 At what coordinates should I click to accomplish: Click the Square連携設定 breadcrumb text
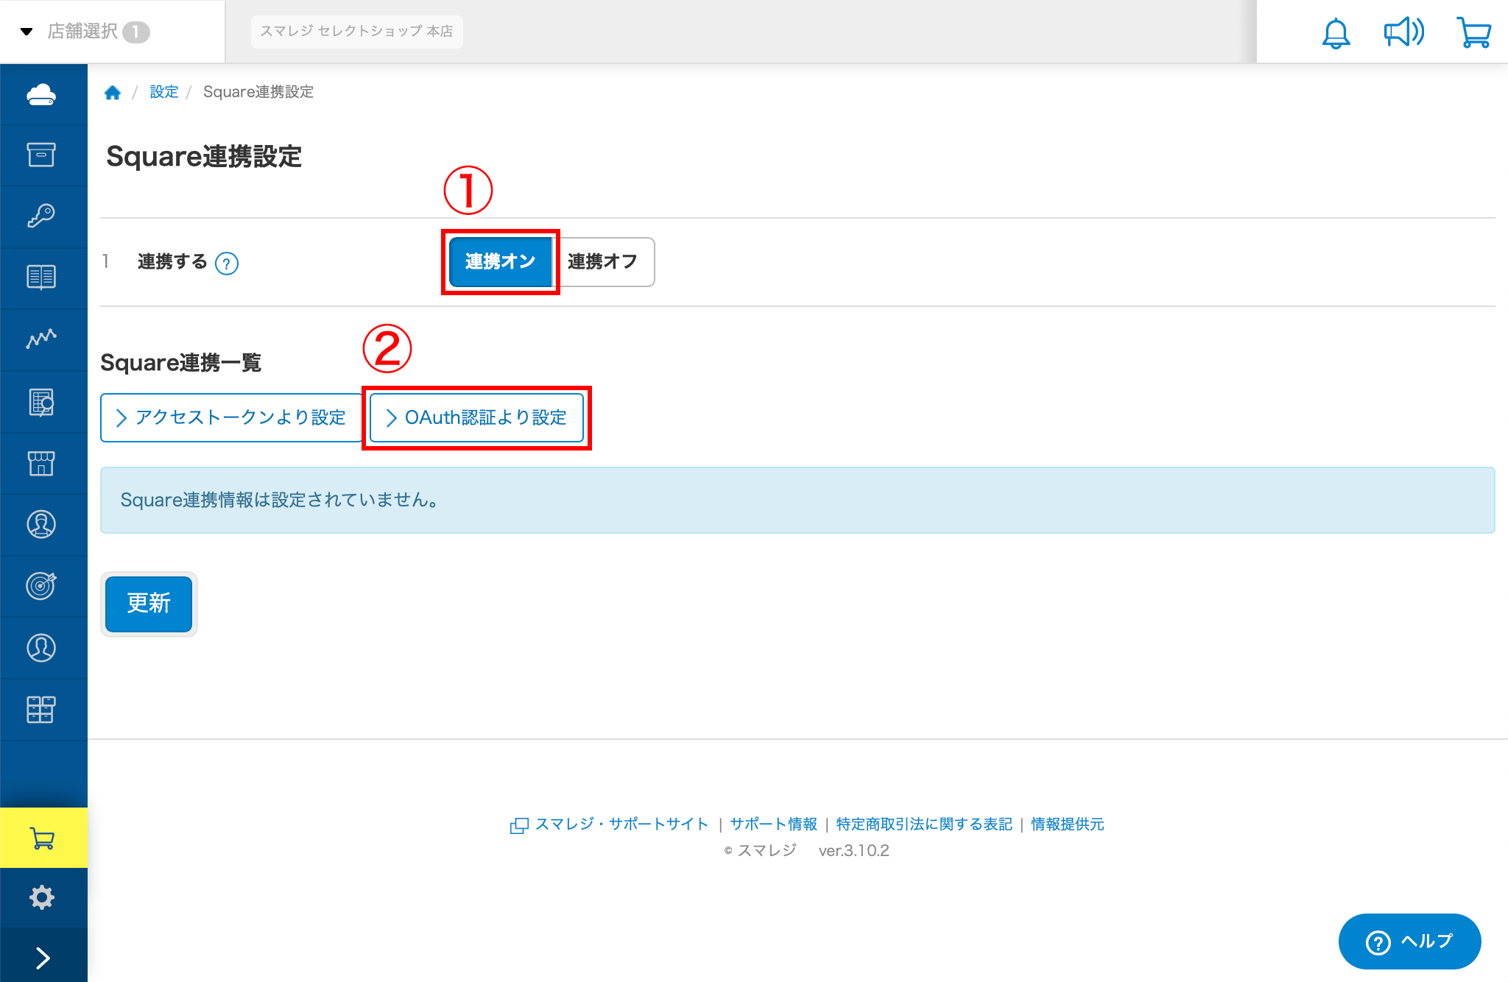point(258,92)
